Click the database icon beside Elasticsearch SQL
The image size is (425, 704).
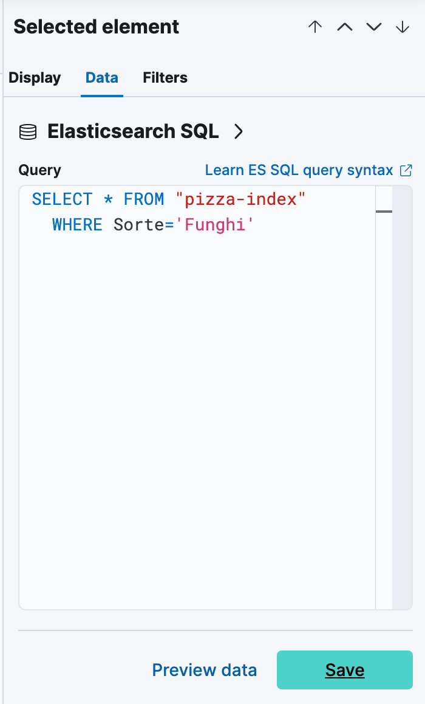(27, 131)
